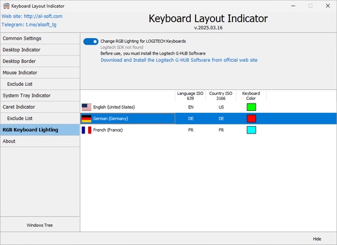The height and width of the screenshot is (245, 337).
Task: Click the United States flag icon
Action: pyautogui.click(x=86, y=107)
